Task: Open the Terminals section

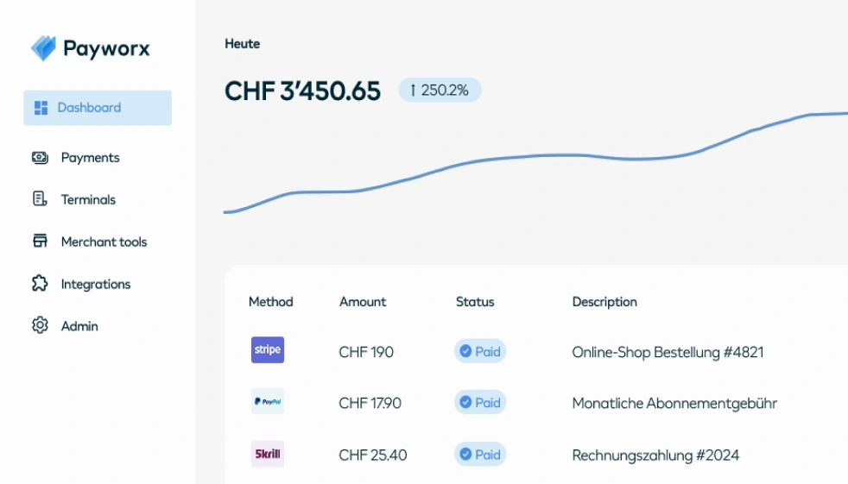Action: 88,199
